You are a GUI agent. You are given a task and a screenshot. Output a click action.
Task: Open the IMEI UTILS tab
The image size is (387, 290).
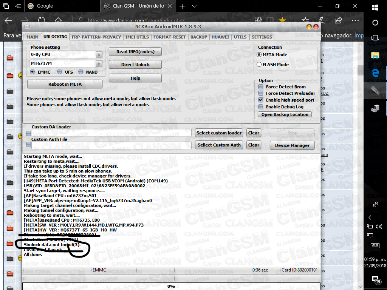pyautogui.click(x=137, y=37)
